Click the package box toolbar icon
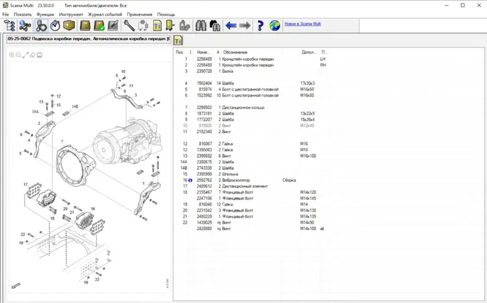Screen dimensions: 487x303 click(69, 26)
